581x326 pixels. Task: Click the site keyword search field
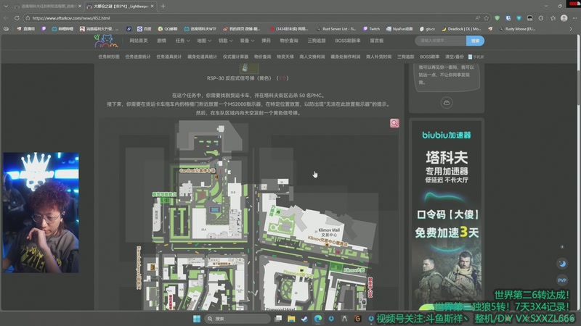[440, 41]
